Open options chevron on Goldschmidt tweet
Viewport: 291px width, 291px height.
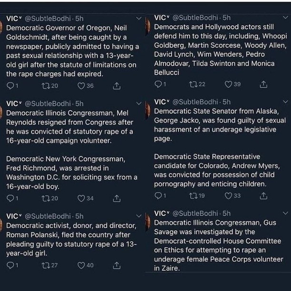pyautogui.click(x=138, y=18)
